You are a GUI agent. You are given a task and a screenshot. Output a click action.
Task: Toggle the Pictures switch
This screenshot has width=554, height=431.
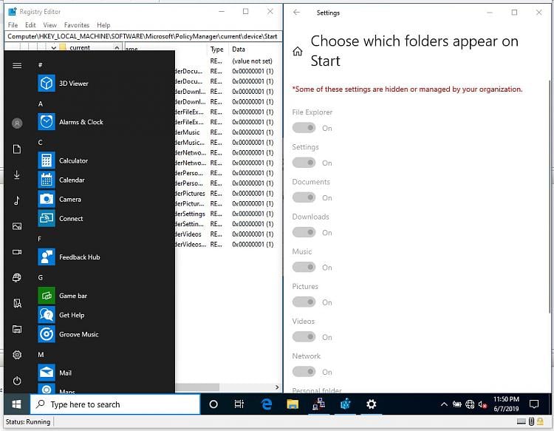pos(304,302)
